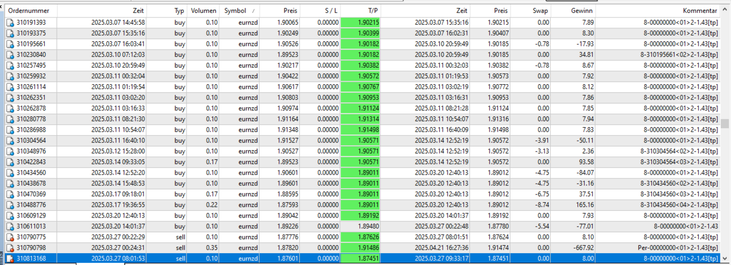Viewport: 731px width, 265px height.
Task: Click the order icon for 310191393
Action: point(10,23)
